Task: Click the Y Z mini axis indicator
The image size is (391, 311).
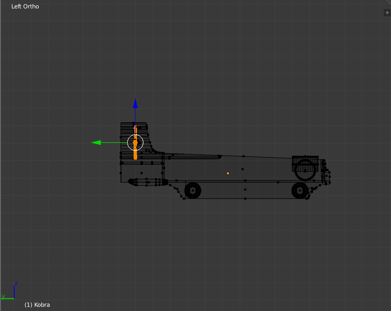Action: pyautogui.click(x=9, y=291)
